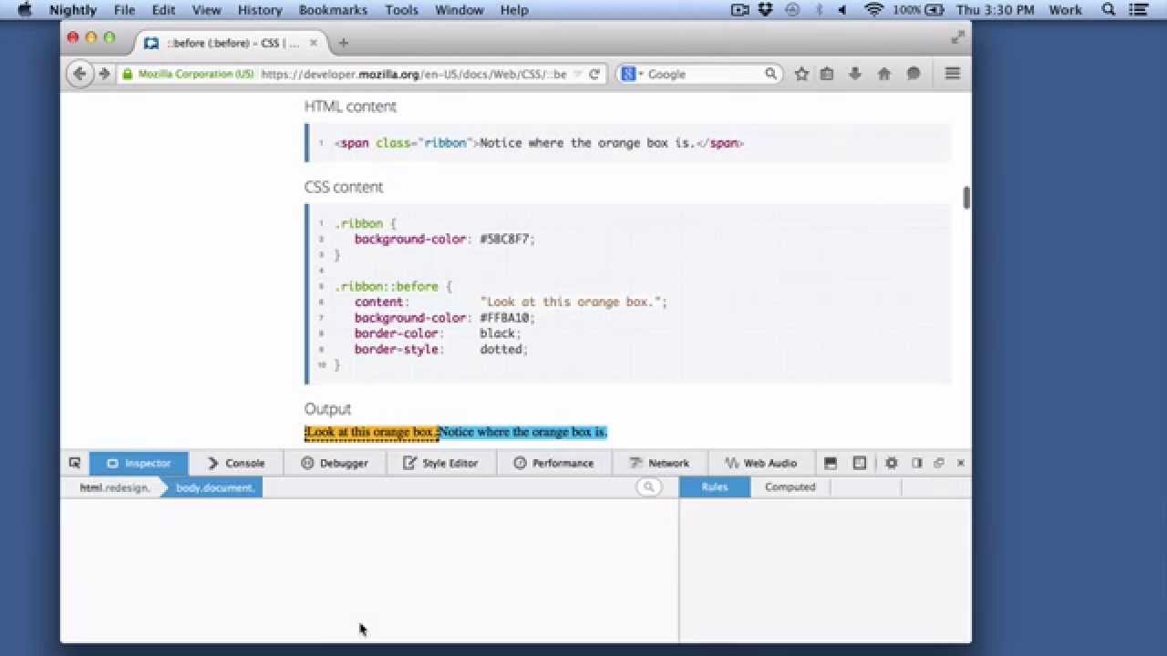Open the URL history dropdown arrow
This screenshot has width=1167, height=656.
tap(578, 74)
